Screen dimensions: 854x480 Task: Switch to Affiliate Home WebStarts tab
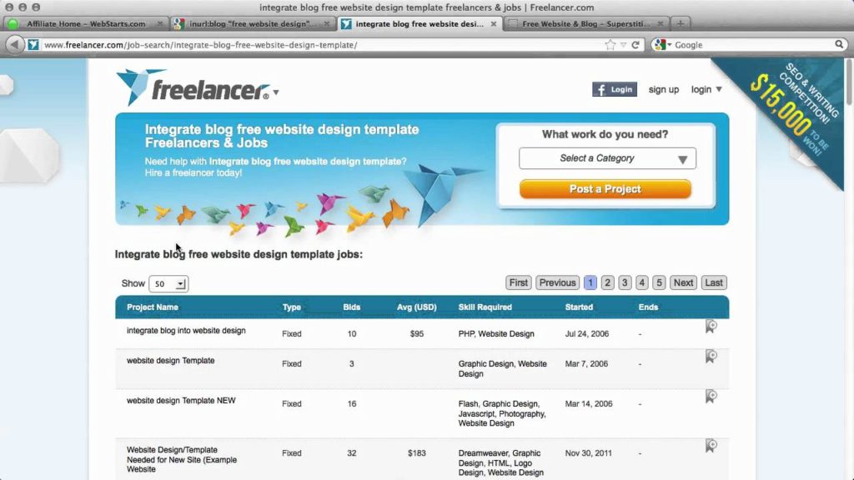tap(86, 23)
